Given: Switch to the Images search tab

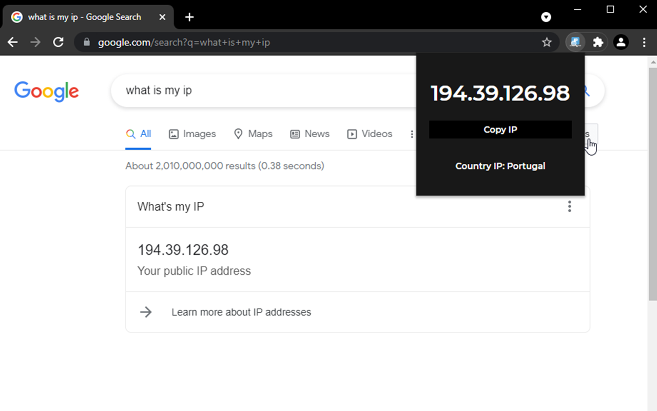Looking at the screenshot, I should [x=192, y=134].
